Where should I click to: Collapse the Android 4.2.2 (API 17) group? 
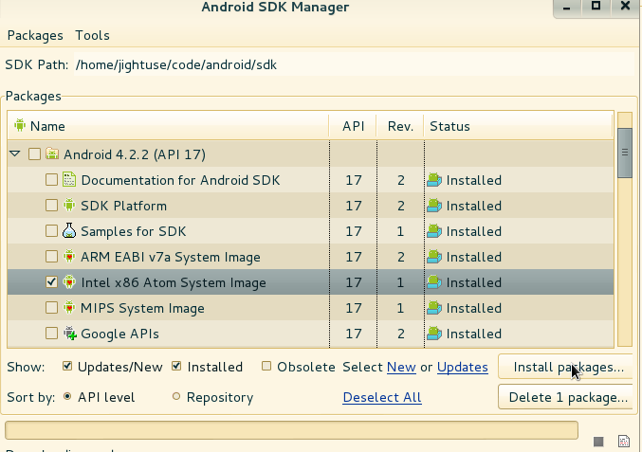[x=15, y=154]
